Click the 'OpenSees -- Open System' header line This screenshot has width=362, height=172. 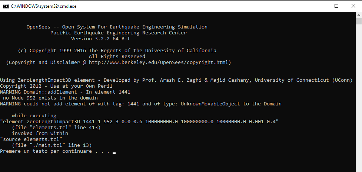(117, 27)
